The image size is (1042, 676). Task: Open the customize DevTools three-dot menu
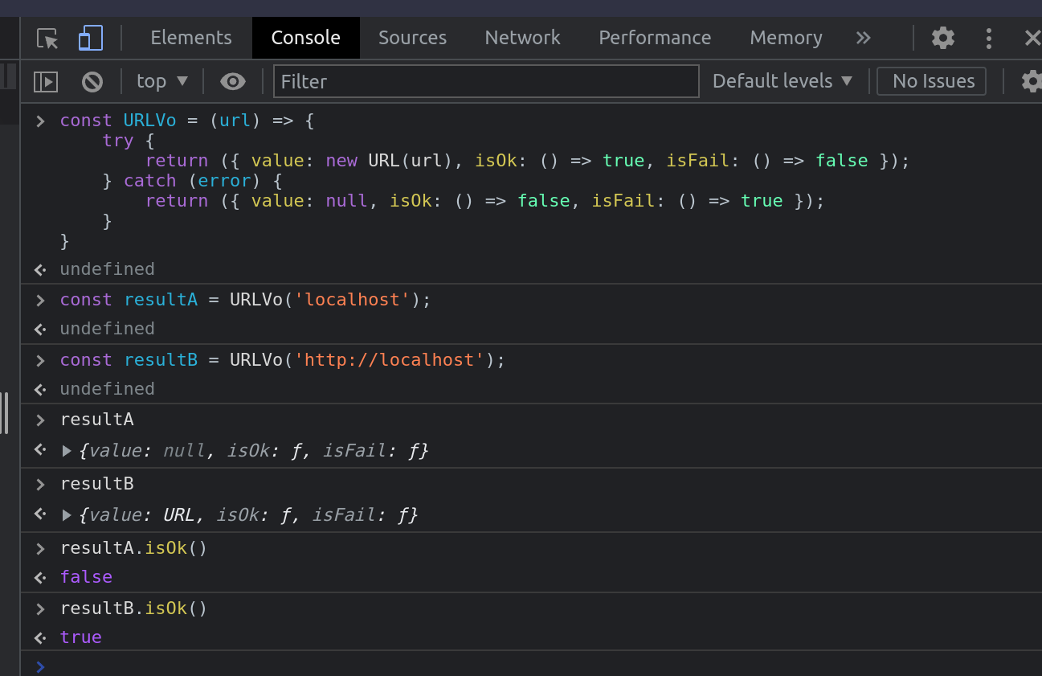click(x=988, y=37)
